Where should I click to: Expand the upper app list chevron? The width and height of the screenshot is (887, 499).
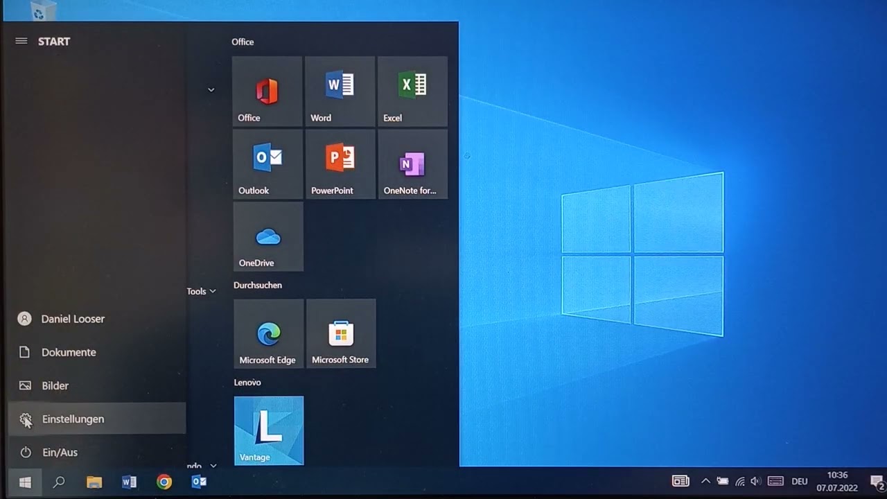211,90
